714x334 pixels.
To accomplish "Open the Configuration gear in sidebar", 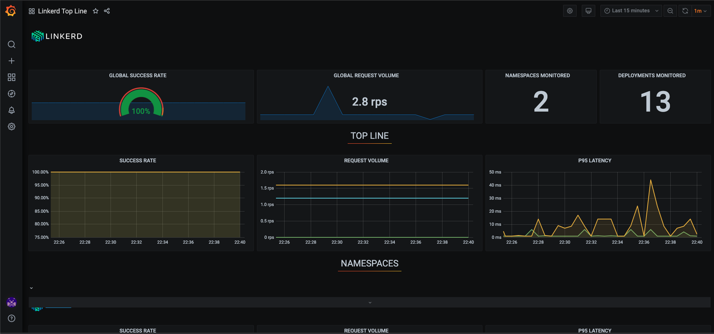I will [12, 127].
